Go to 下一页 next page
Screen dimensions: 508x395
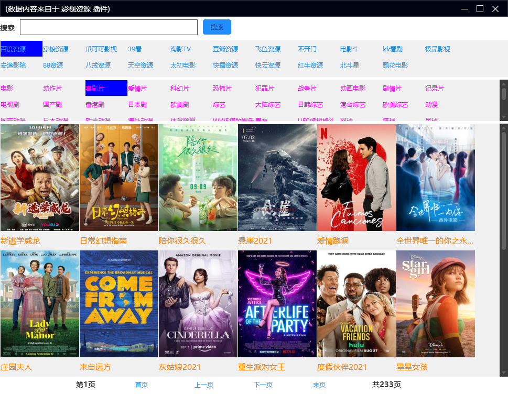click(263, 385)
